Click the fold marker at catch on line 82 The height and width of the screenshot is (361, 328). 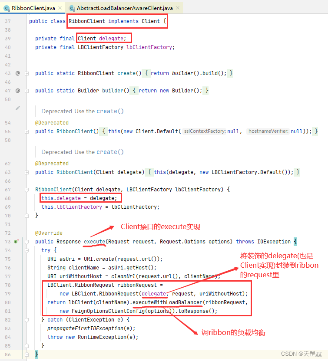pos(27,320)
